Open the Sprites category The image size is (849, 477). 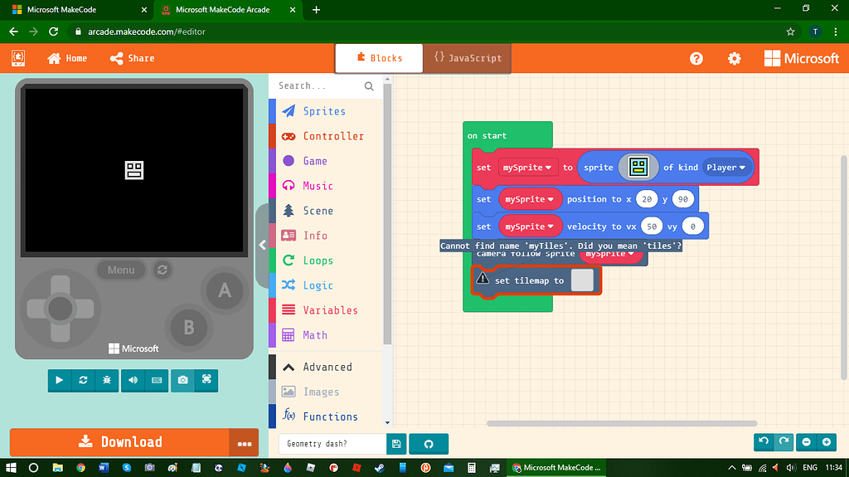click(x=327, y=111)
